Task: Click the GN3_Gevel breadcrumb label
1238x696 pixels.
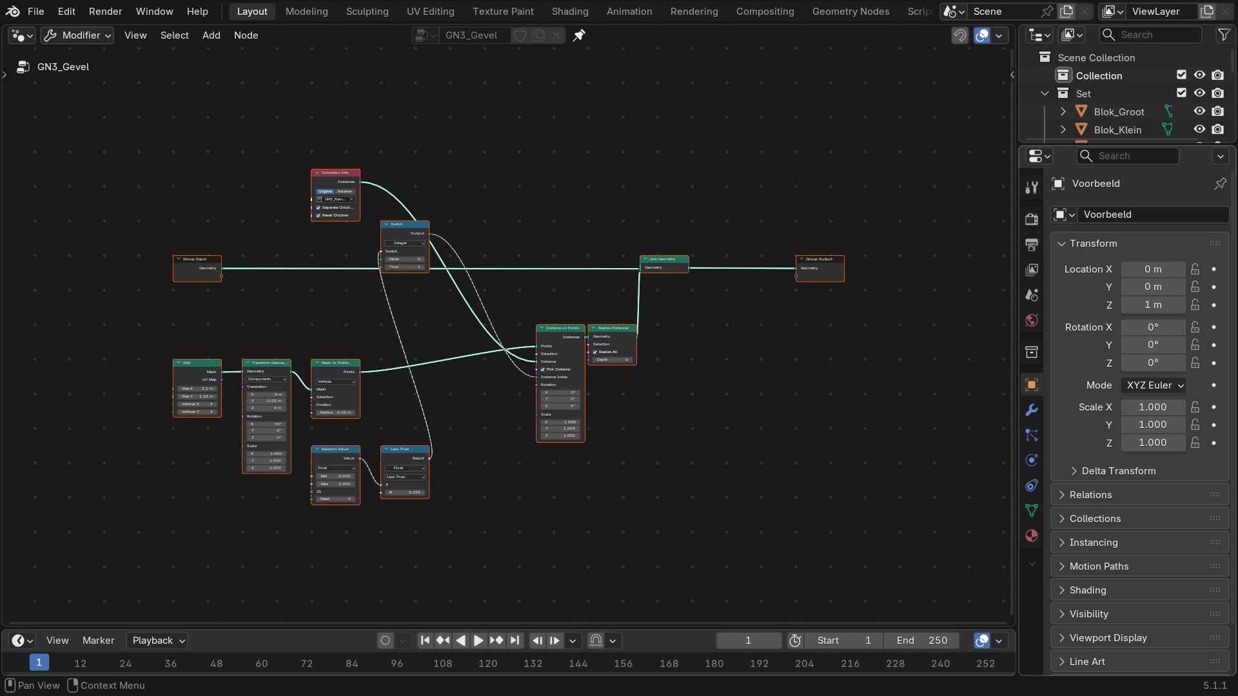Action: click(x=63, y=67)
